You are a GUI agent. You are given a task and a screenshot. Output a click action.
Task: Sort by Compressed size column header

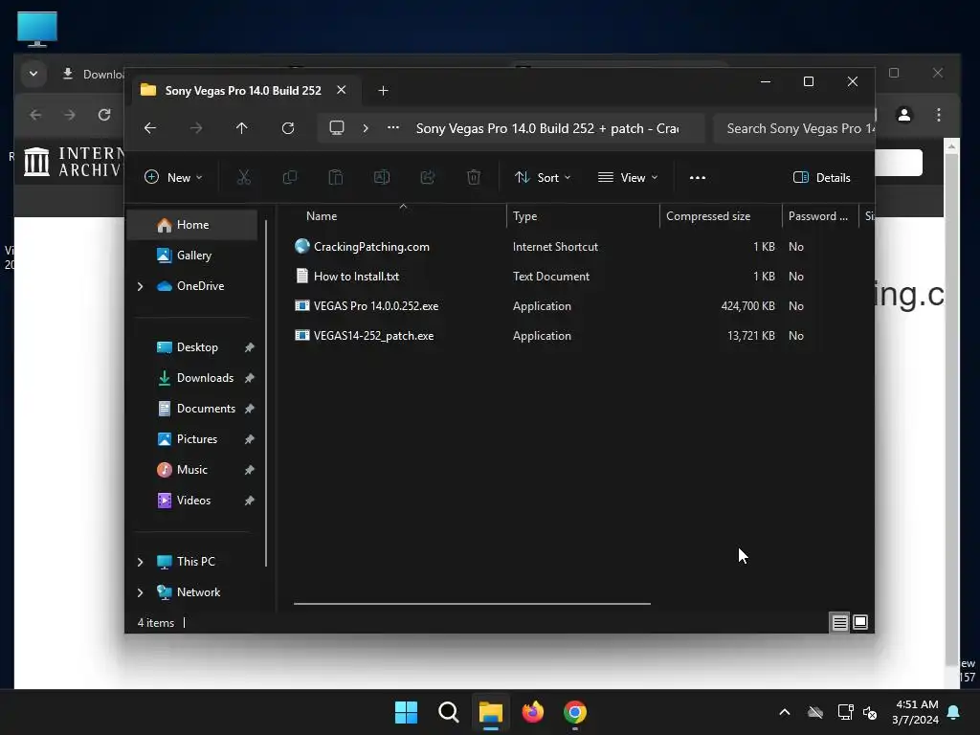click(x=721, y=216)
